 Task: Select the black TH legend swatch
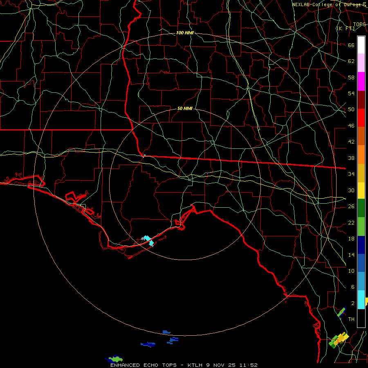(361, 318)
